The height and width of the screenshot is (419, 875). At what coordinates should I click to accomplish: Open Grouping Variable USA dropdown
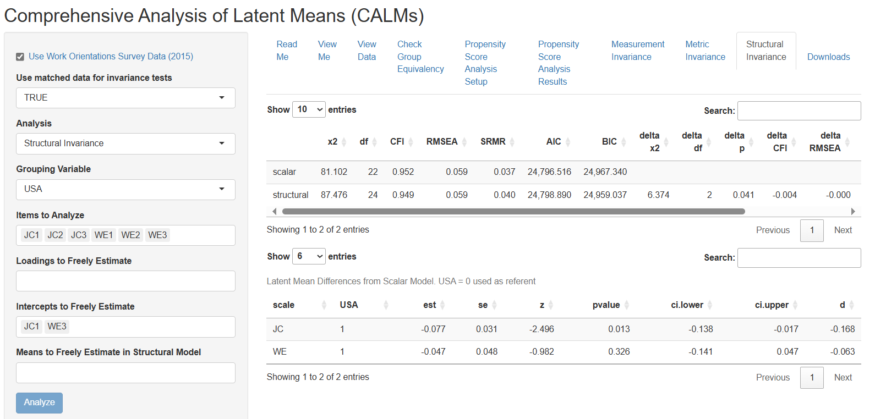(125, 189)
